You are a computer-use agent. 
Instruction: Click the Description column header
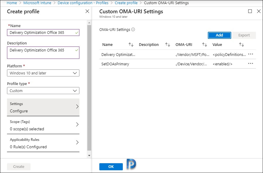149,45
